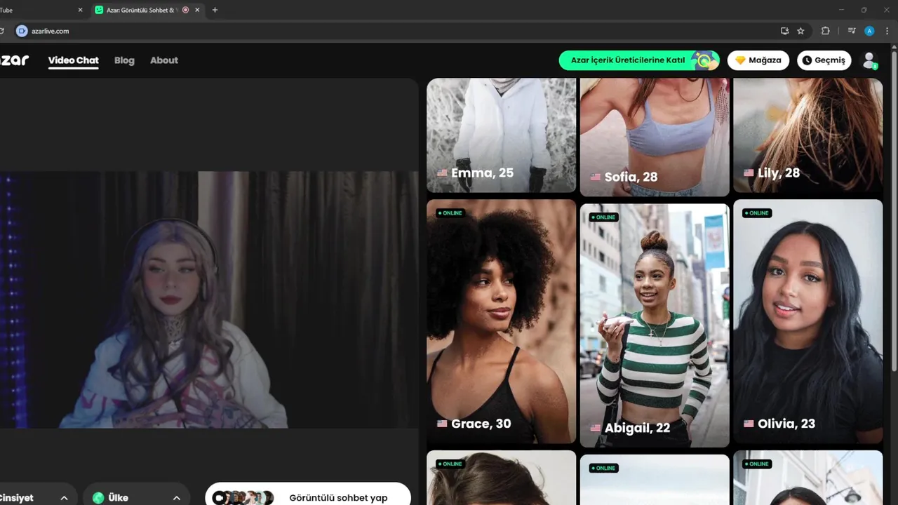Click the name text 'Lily, 28'

779,173
